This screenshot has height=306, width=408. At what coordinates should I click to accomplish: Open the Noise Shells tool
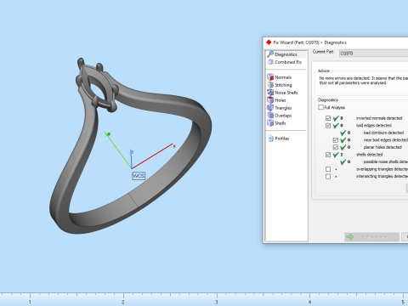[x=270, y=93]
